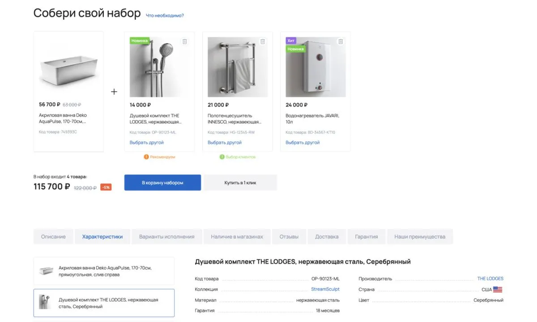Choose another shower set via Выбрать другой
This screenshot has width=537, height=322.
point(147,143)
